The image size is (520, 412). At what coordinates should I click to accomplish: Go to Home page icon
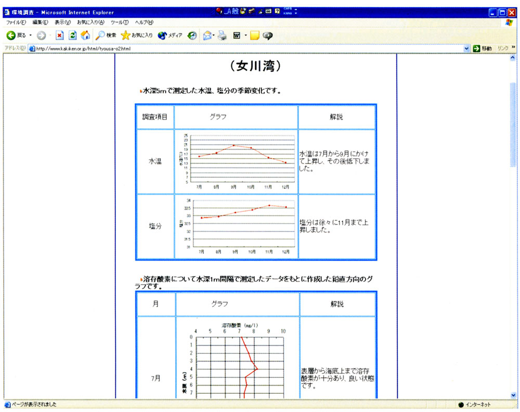click(85, 35)
